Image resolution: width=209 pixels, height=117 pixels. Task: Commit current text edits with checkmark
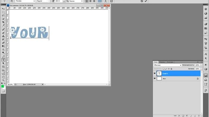pos(146,1)
